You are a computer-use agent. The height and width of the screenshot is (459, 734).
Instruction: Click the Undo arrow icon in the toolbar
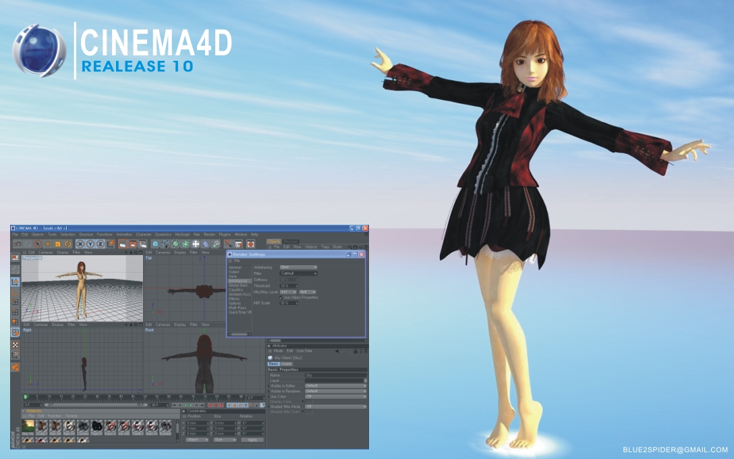coord(18,244)
